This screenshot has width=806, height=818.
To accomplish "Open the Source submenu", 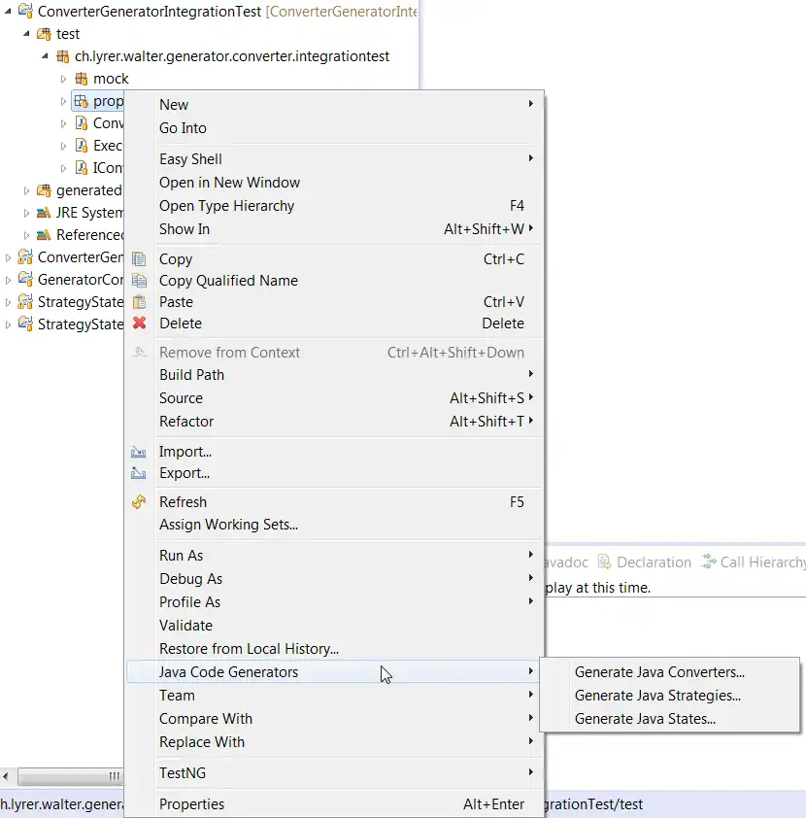I will click(335, 398).
